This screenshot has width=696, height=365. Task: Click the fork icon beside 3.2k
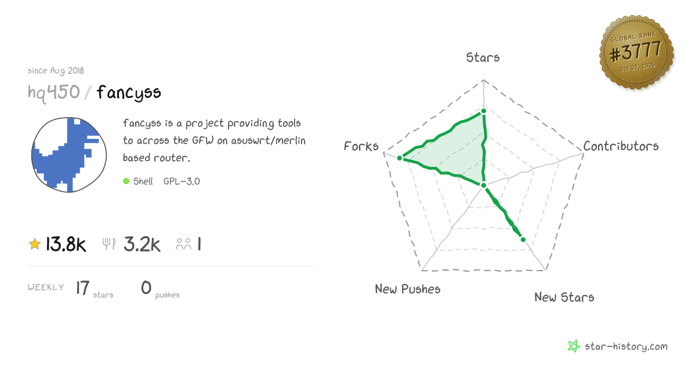pyautogui.click(x=110, y=244)
